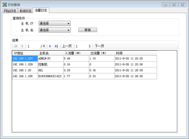The width and height of the screenshot is (189, 139).
Task: Sort by 入流量 (M) column header
Action: [x=76, y=53]
